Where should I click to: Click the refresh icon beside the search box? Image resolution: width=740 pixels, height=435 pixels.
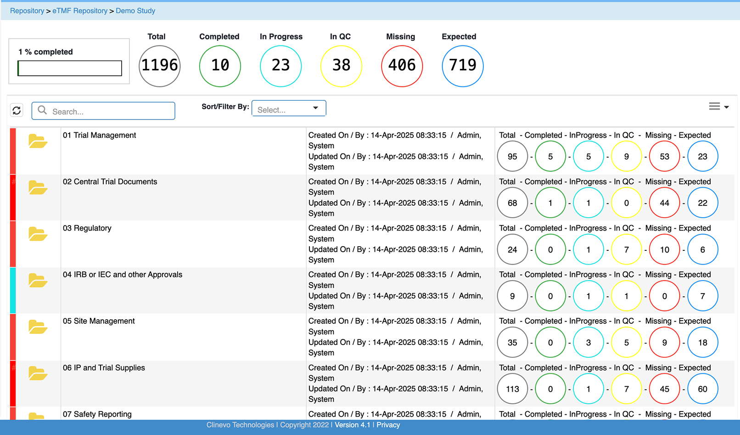(x=17, y=110)
